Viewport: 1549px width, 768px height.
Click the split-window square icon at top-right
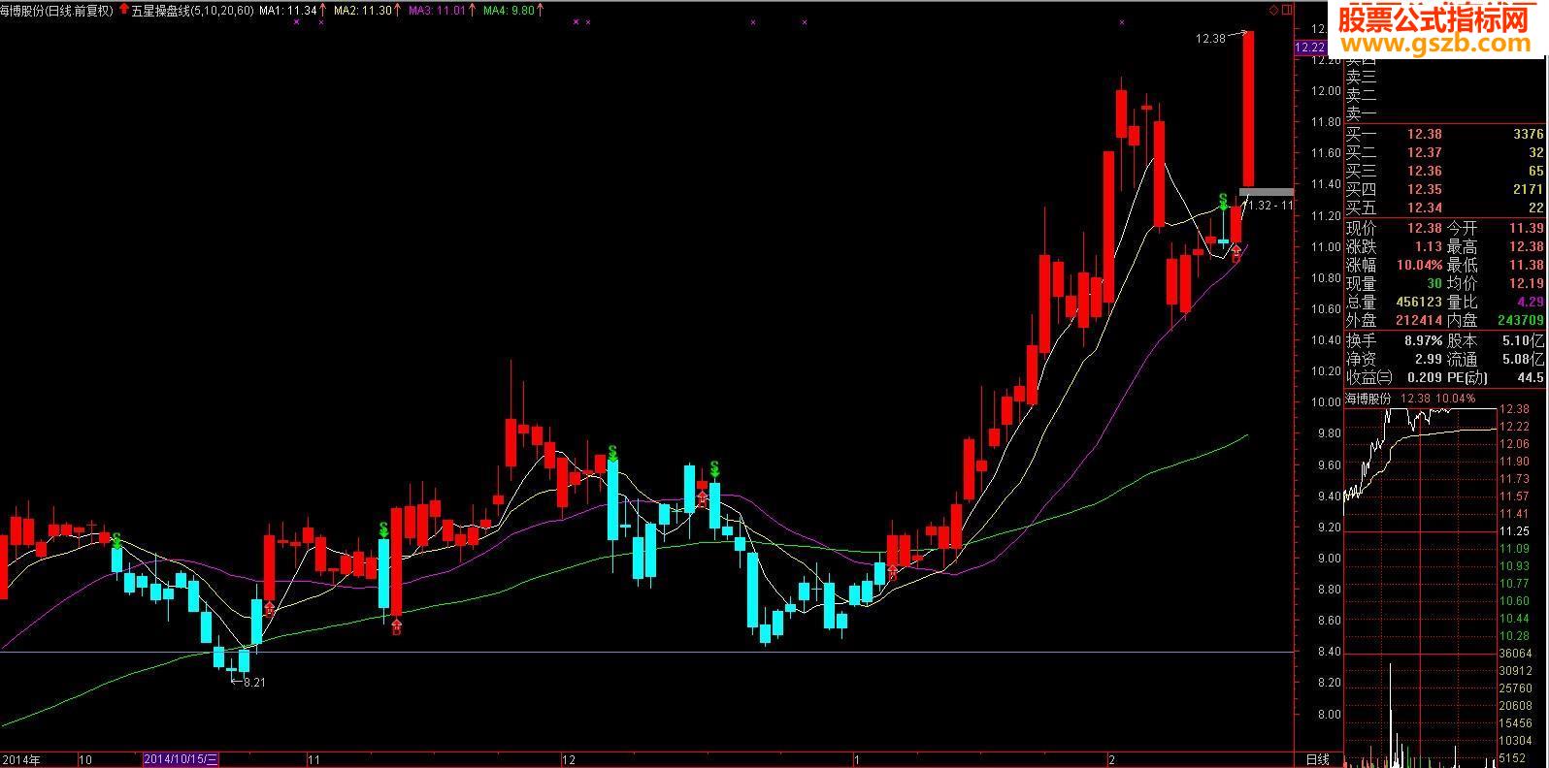pyautogui.click(x=1287, y=10)
